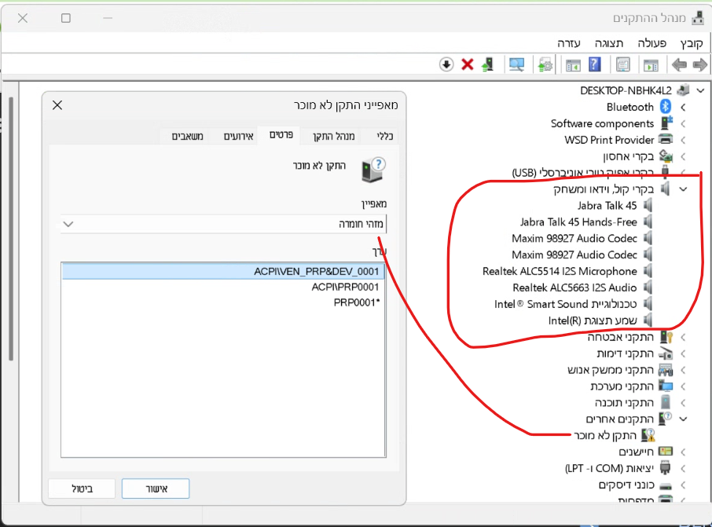Click the Disable device down-arrow toolbar icon
The image size is (712, 527).
pos(446,64)
